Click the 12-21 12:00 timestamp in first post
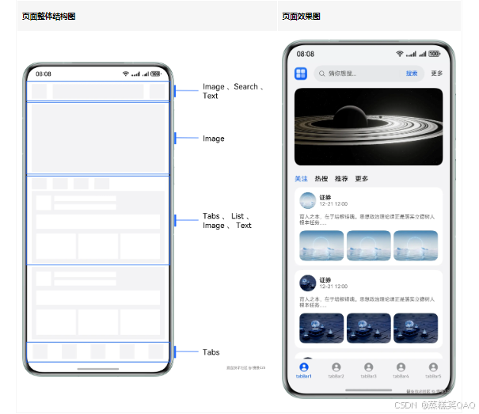Viewport: 479px width, 414px height. (x=333, y=204)
